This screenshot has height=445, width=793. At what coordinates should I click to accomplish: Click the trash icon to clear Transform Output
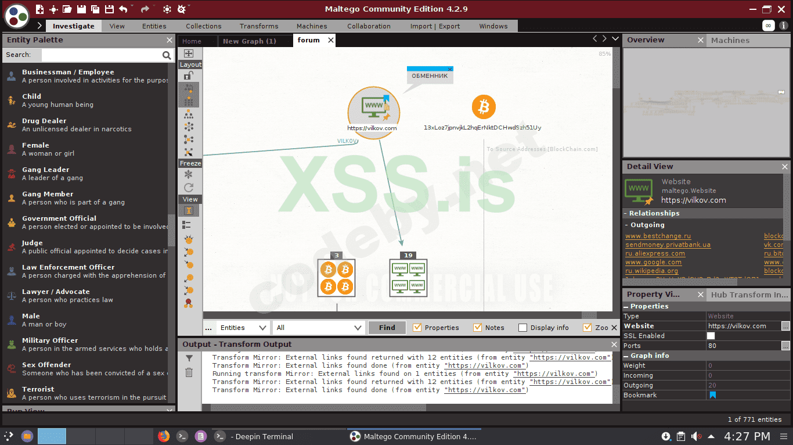189,372
